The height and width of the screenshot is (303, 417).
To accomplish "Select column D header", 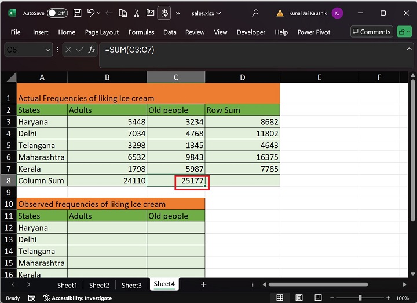I will [242, 77].
